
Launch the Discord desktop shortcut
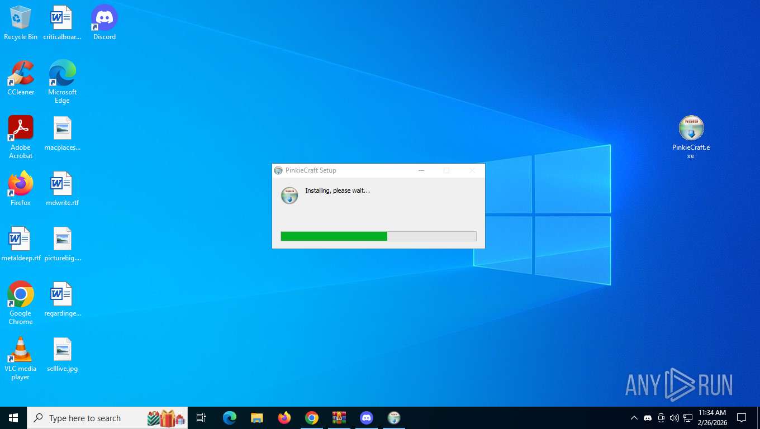coord(104,23)
